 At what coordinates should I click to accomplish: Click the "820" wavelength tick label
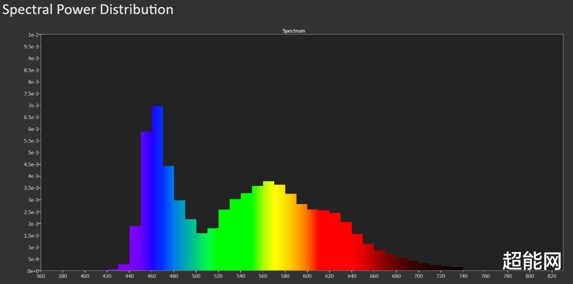[x=552, y=276]
